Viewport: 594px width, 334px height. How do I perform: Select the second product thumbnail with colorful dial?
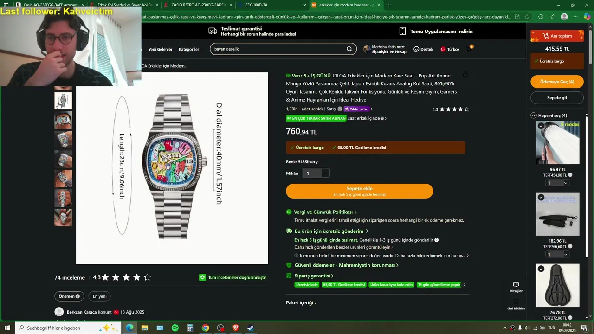(63, 120)
